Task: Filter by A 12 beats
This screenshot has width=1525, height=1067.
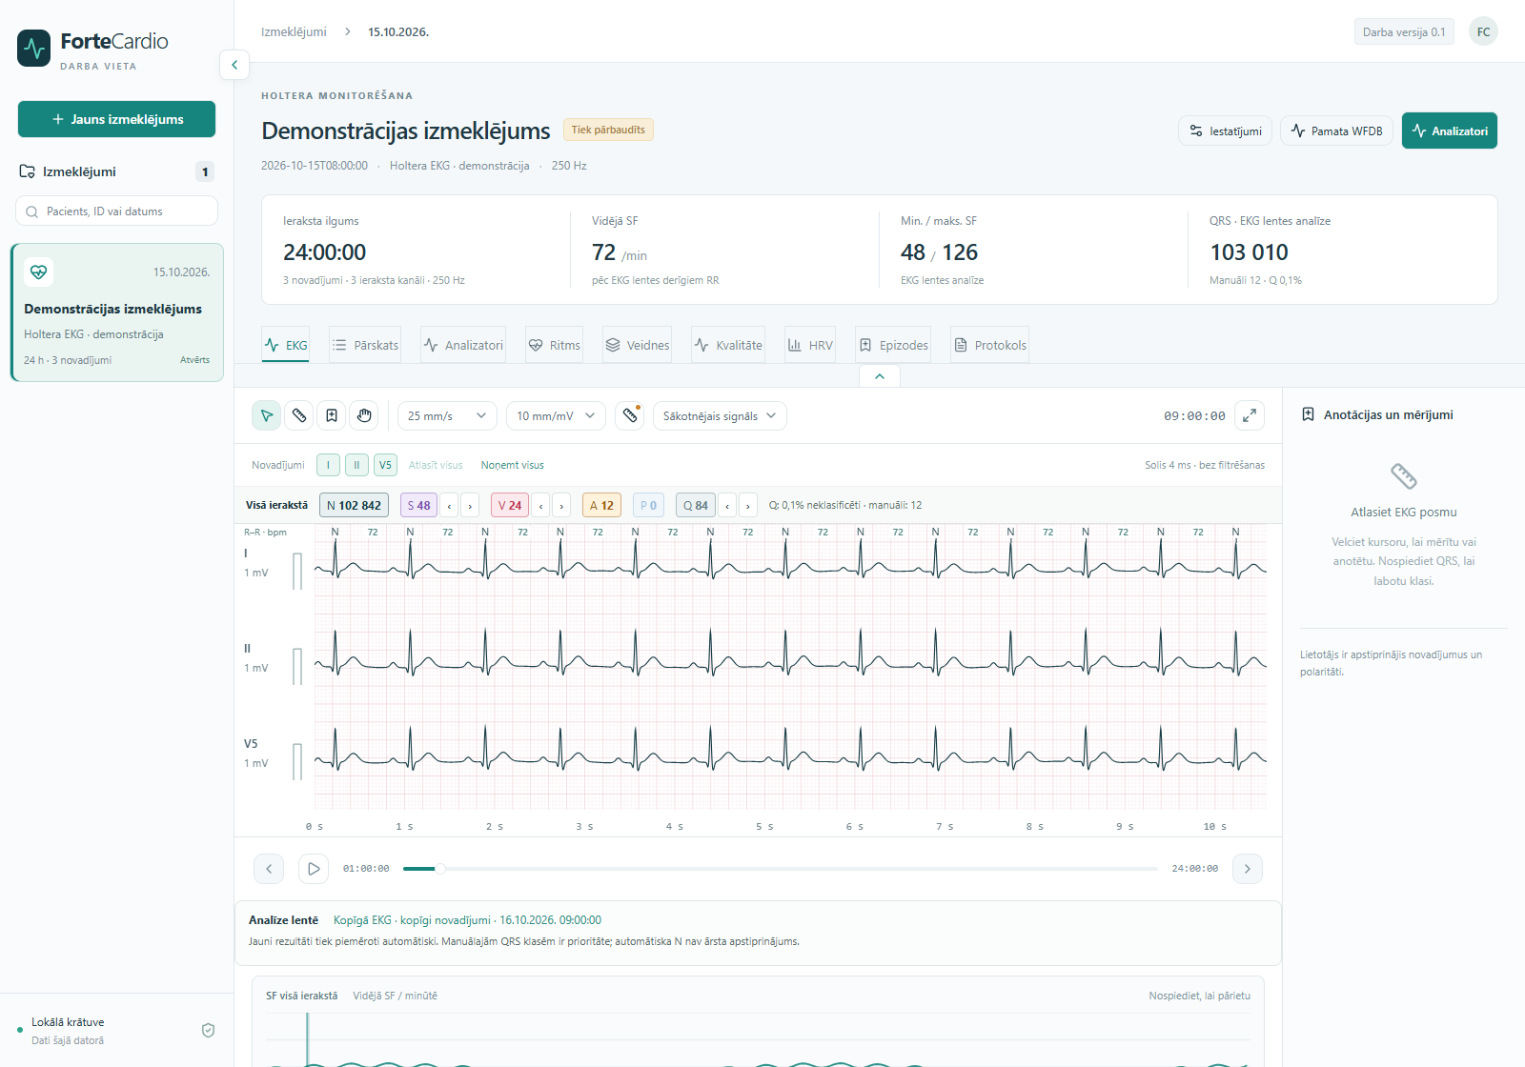Action: [601, 506]
